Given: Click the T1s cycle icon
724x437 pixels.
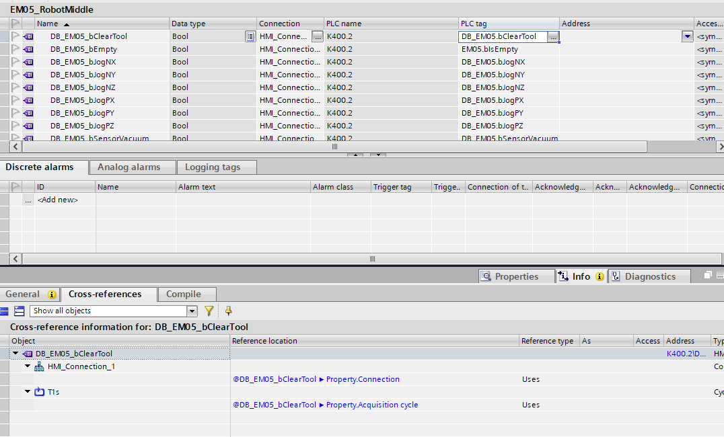Looking at the screenshot, I should click(39, 392).
